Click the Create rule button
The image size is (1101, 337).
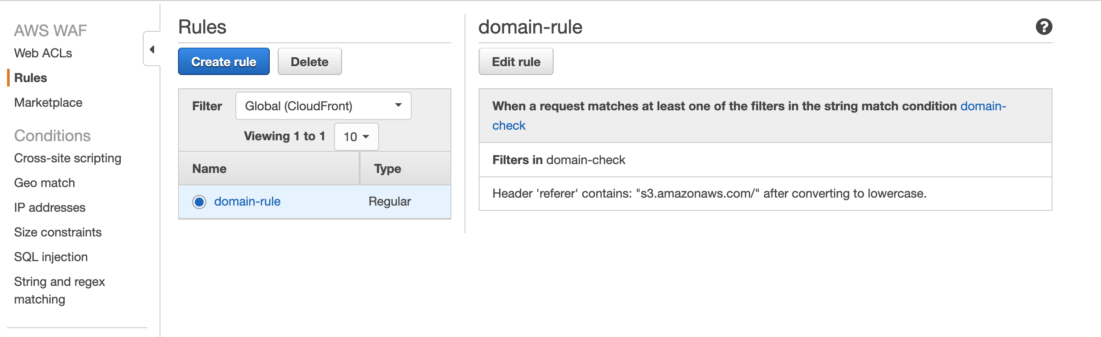[x=223, y=62]
